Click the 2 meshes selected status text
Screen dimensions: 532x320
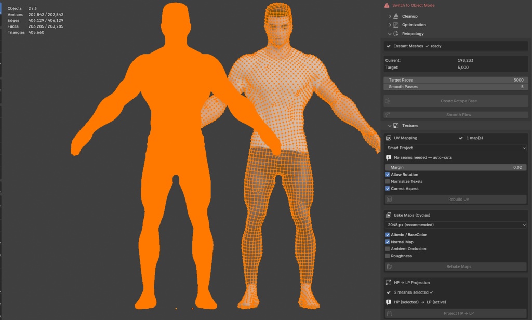413,292
